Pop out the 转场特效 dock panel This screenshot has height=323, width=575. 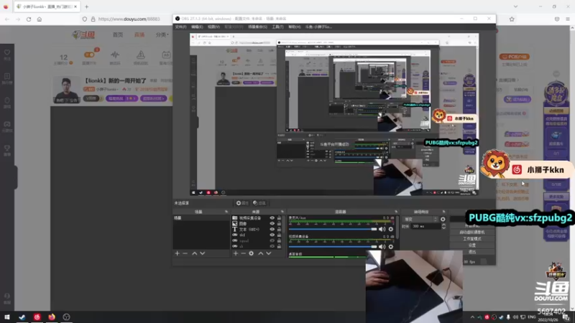443,212
